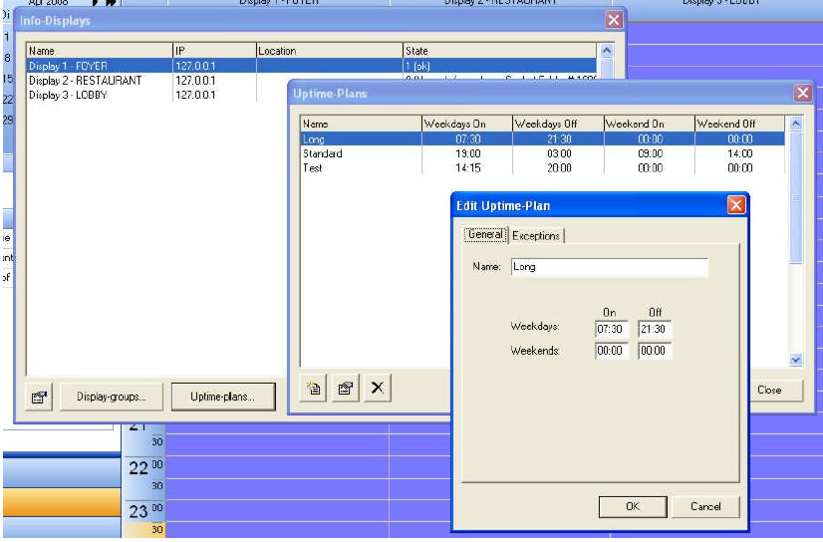
Task: Select the Standard uptime plan row
Action: [323, 154]
